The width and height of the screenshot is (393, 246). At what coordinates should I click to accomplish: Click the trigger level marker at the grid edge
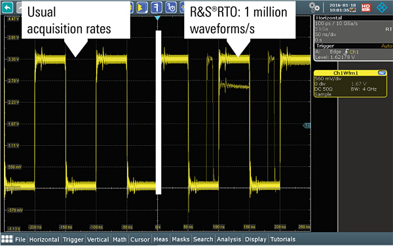[x=307, y=126]
